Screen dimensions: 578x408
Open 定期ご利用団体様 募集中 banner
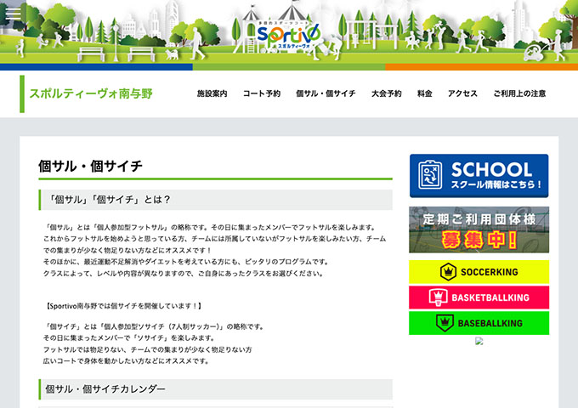479,229
